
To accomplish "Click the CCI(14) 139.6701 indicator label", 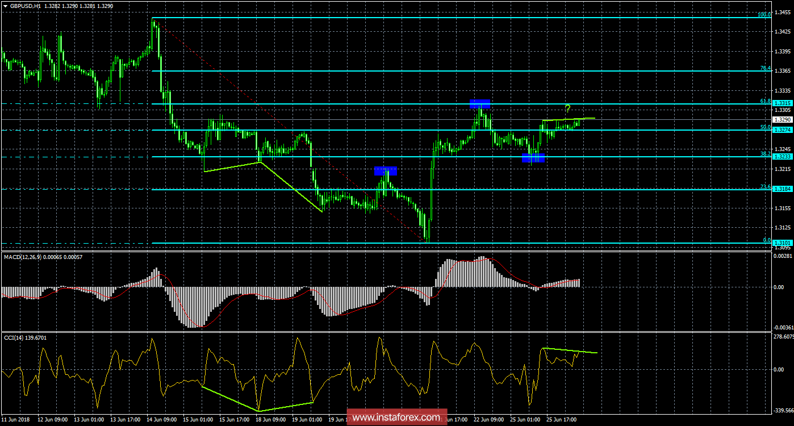I will pos(24,338).
